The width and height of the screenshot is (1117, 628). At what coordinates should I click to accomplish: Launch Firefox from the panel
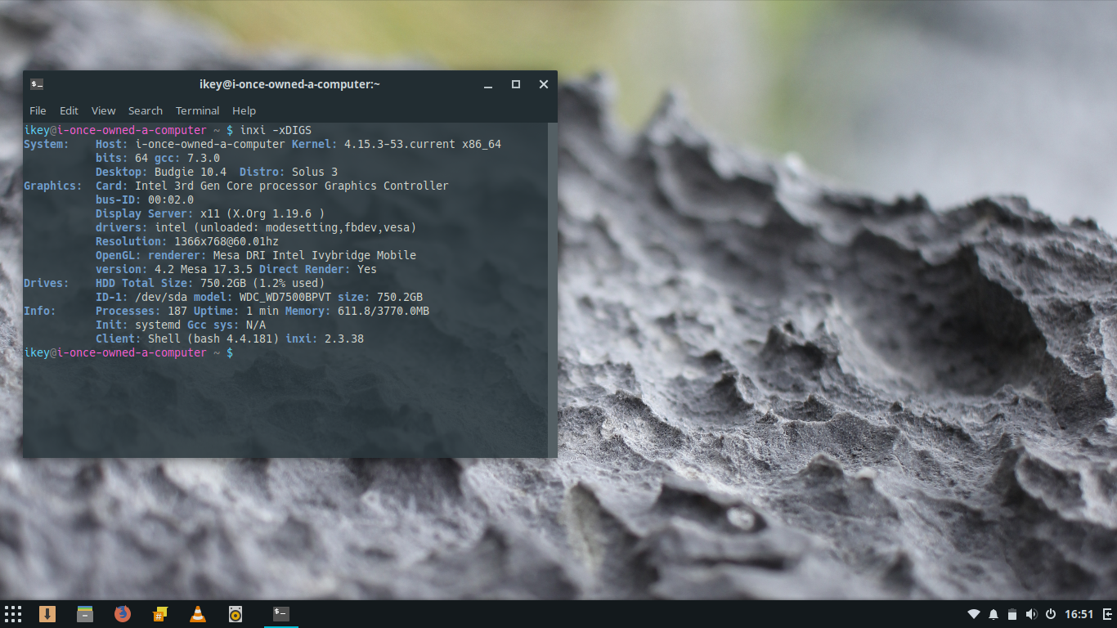[123, 614]
